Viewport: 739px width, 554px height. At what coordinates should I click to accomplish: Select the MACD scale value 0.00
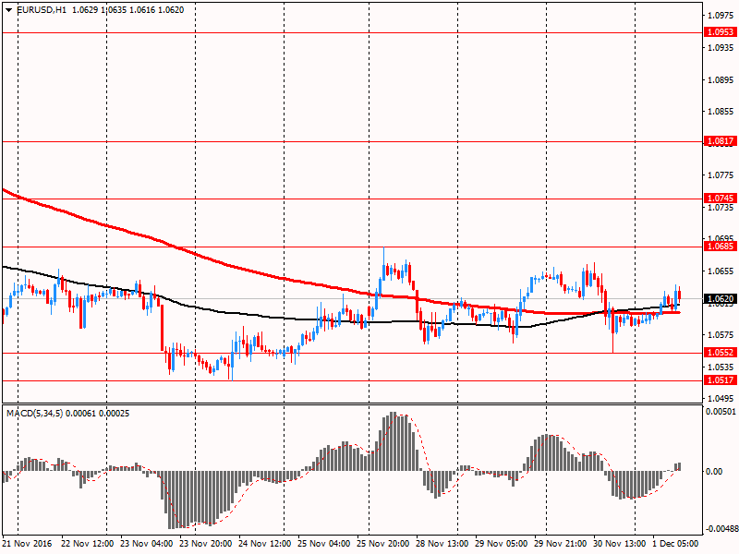click(714, 471)
